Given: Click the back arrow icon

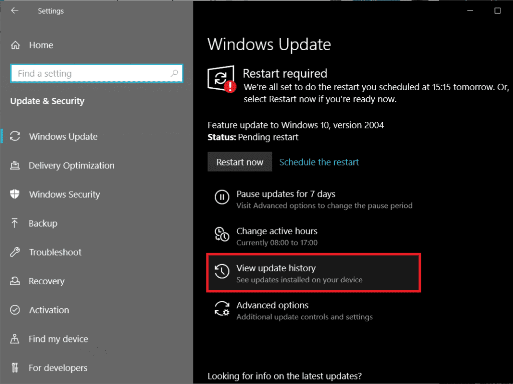Looking at the screenshot, I should 15,11.
